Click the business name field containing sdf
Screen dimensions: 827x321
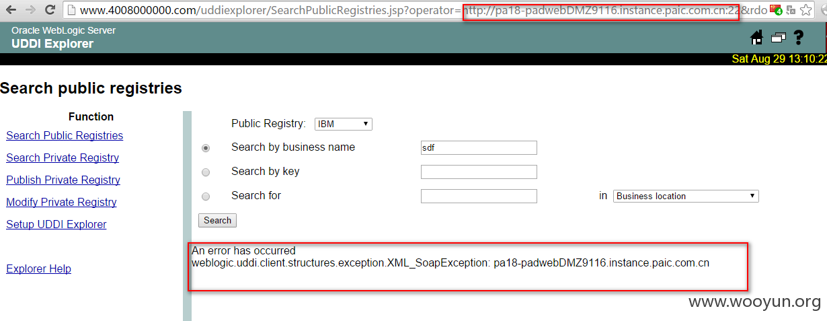point(479,147)
